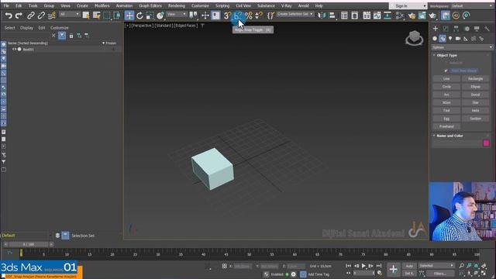This screenshot has width=496, height=279.
Task: Toggle the Angle Snap button
Action: tap(238, 15)
